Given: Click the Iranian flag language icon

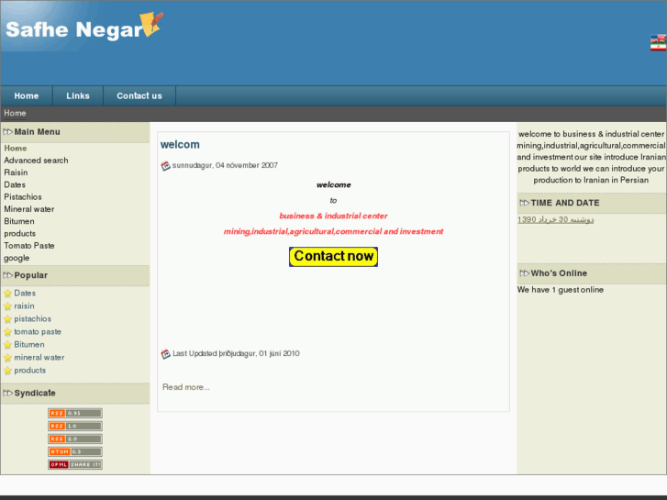Looking at the screenshot, I should [659, 46].
